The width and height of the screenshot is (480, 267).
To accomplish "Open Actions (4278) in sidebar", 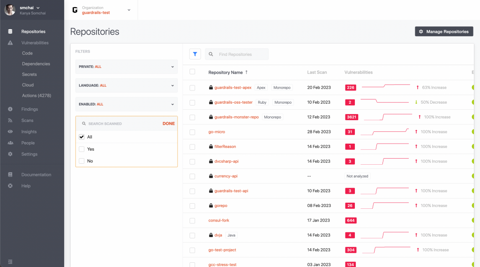I will click(37, 96).
